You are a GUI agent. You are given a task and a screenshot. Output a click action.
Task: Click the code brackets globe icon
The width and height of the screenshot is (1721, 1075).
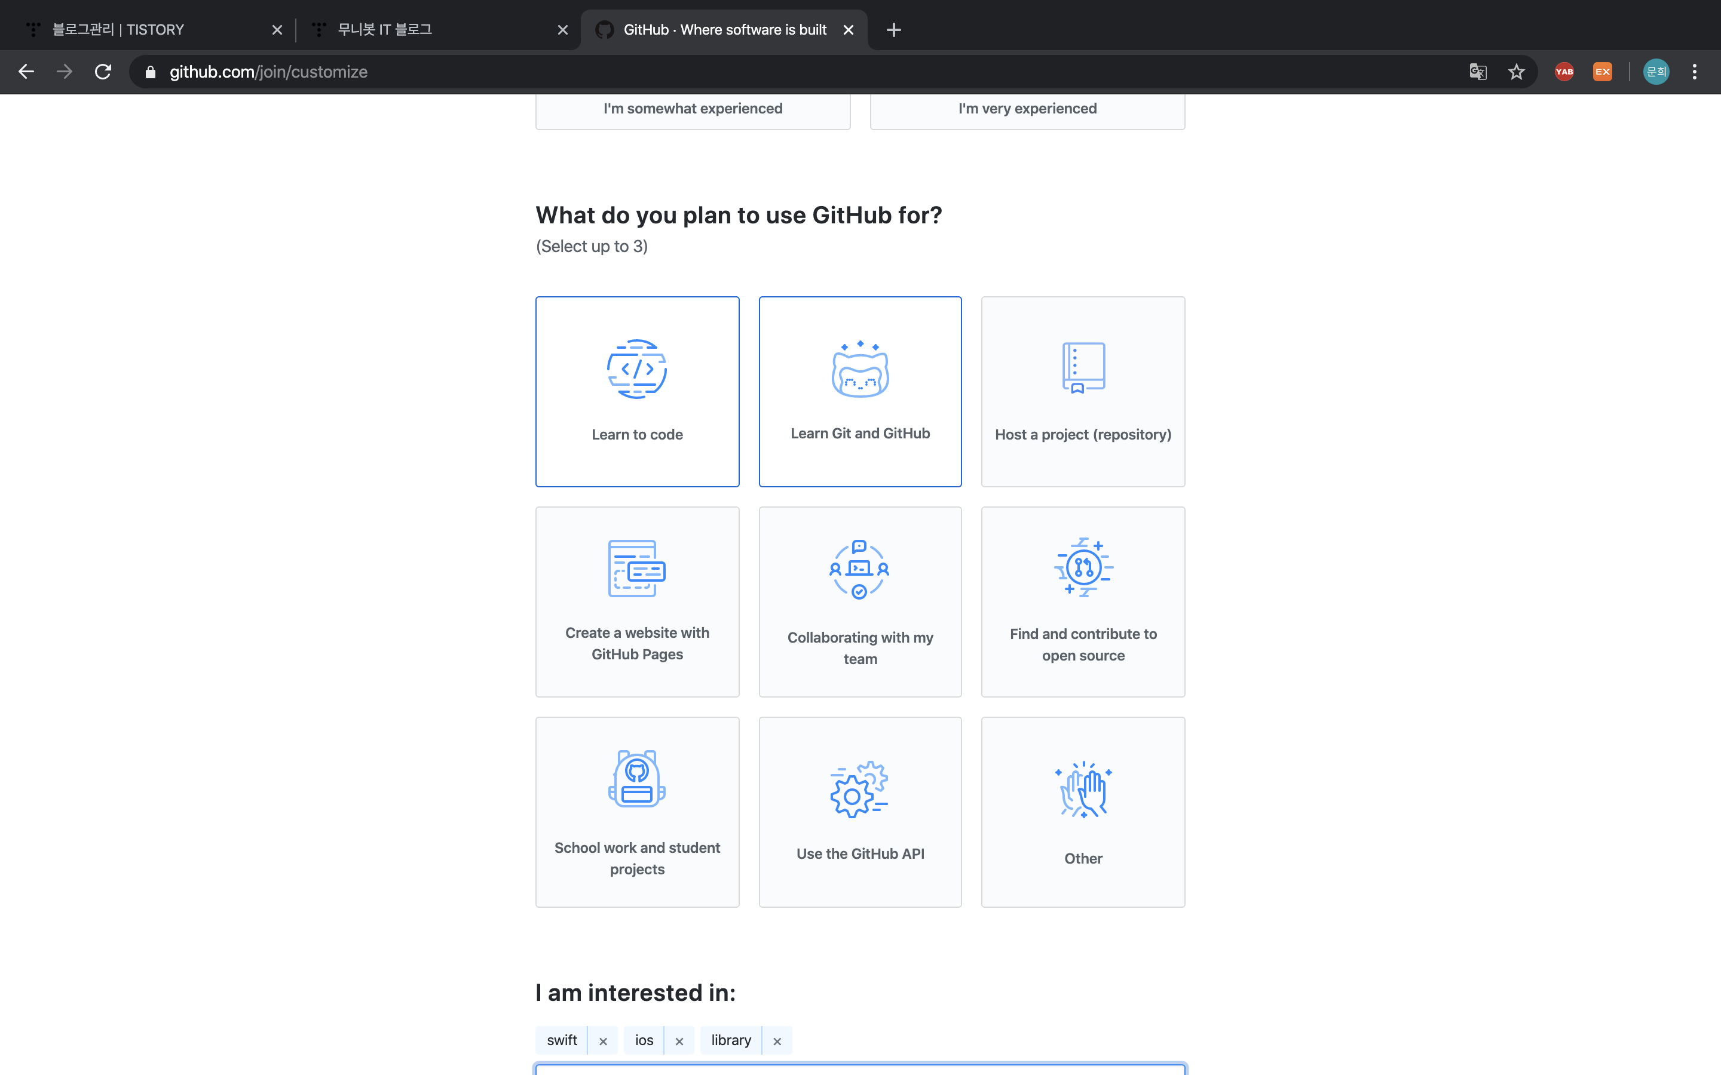pyautogui.click(x=637, y=369)
